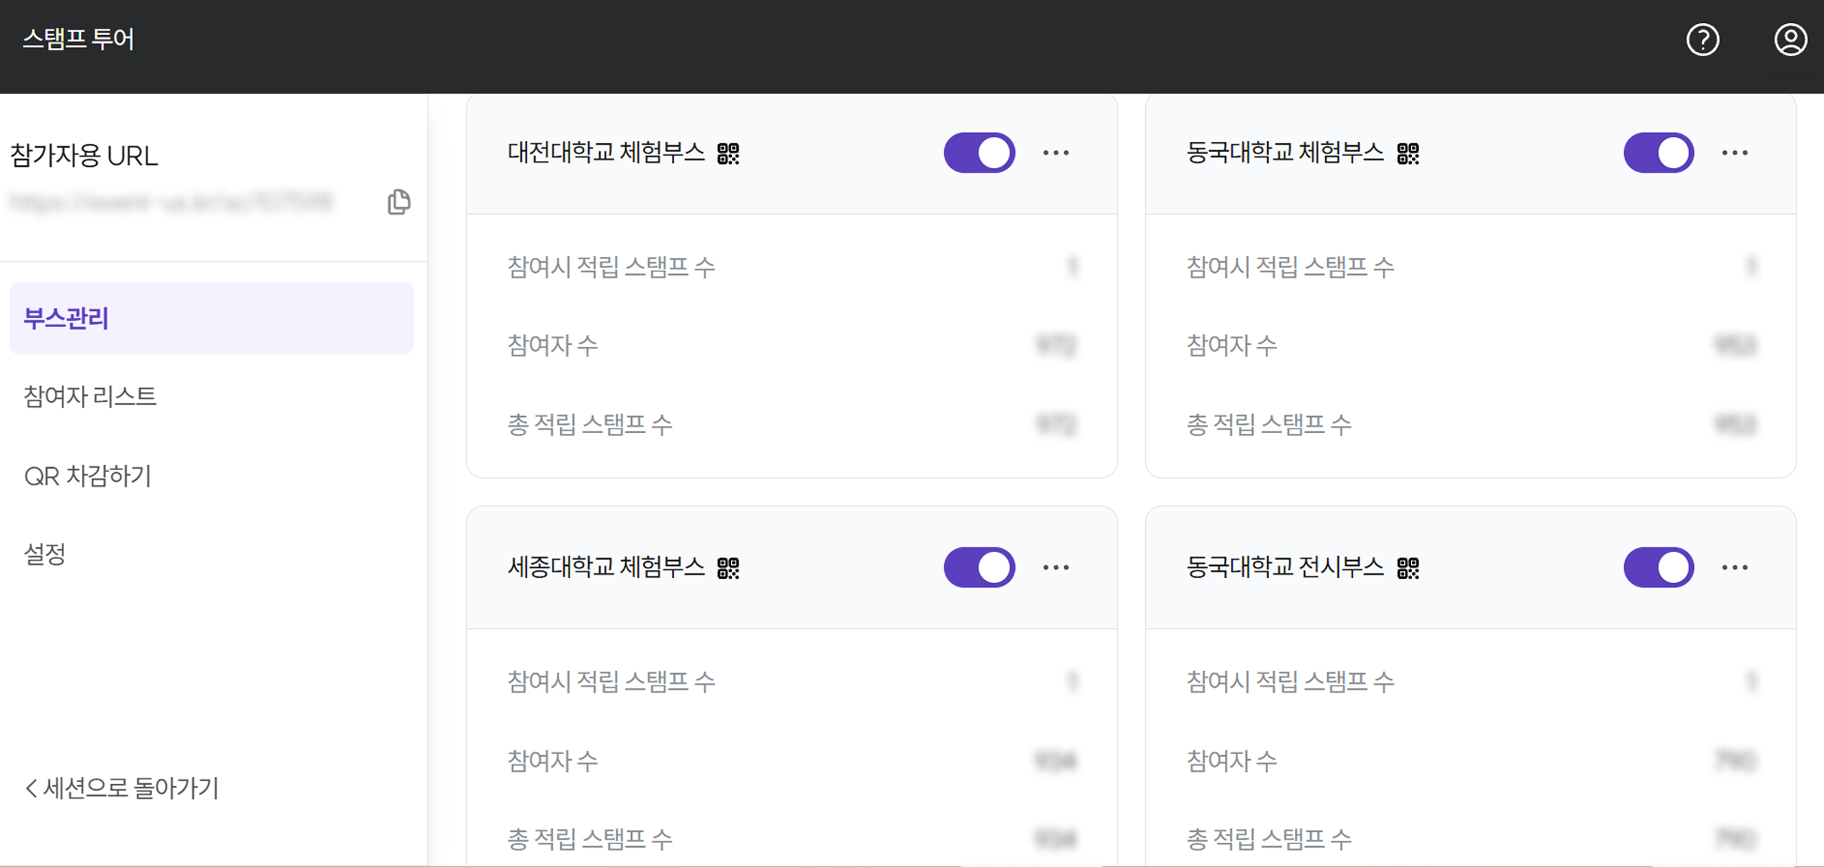This screenshot has height=867, width=1824.
Task: Copy the 참가자용 URL link
Action: point(398,202)
